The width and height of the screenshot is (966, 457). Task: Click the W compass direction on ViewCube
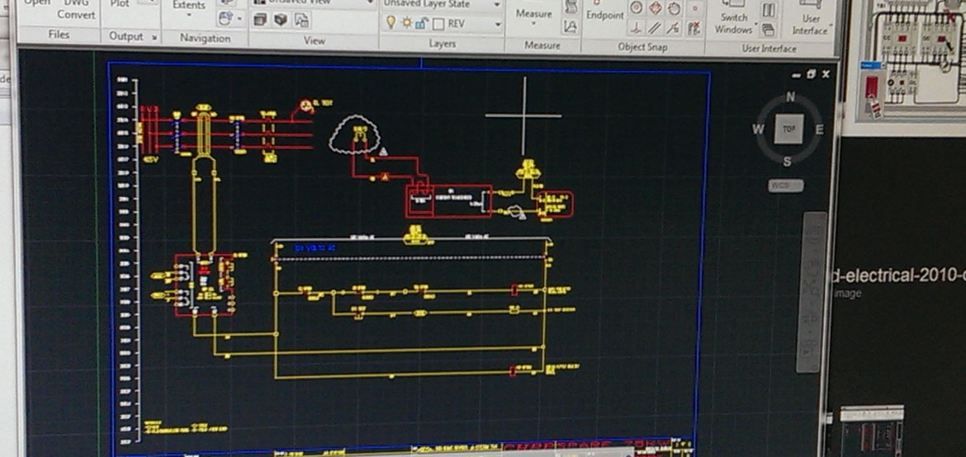click(758, 129)
